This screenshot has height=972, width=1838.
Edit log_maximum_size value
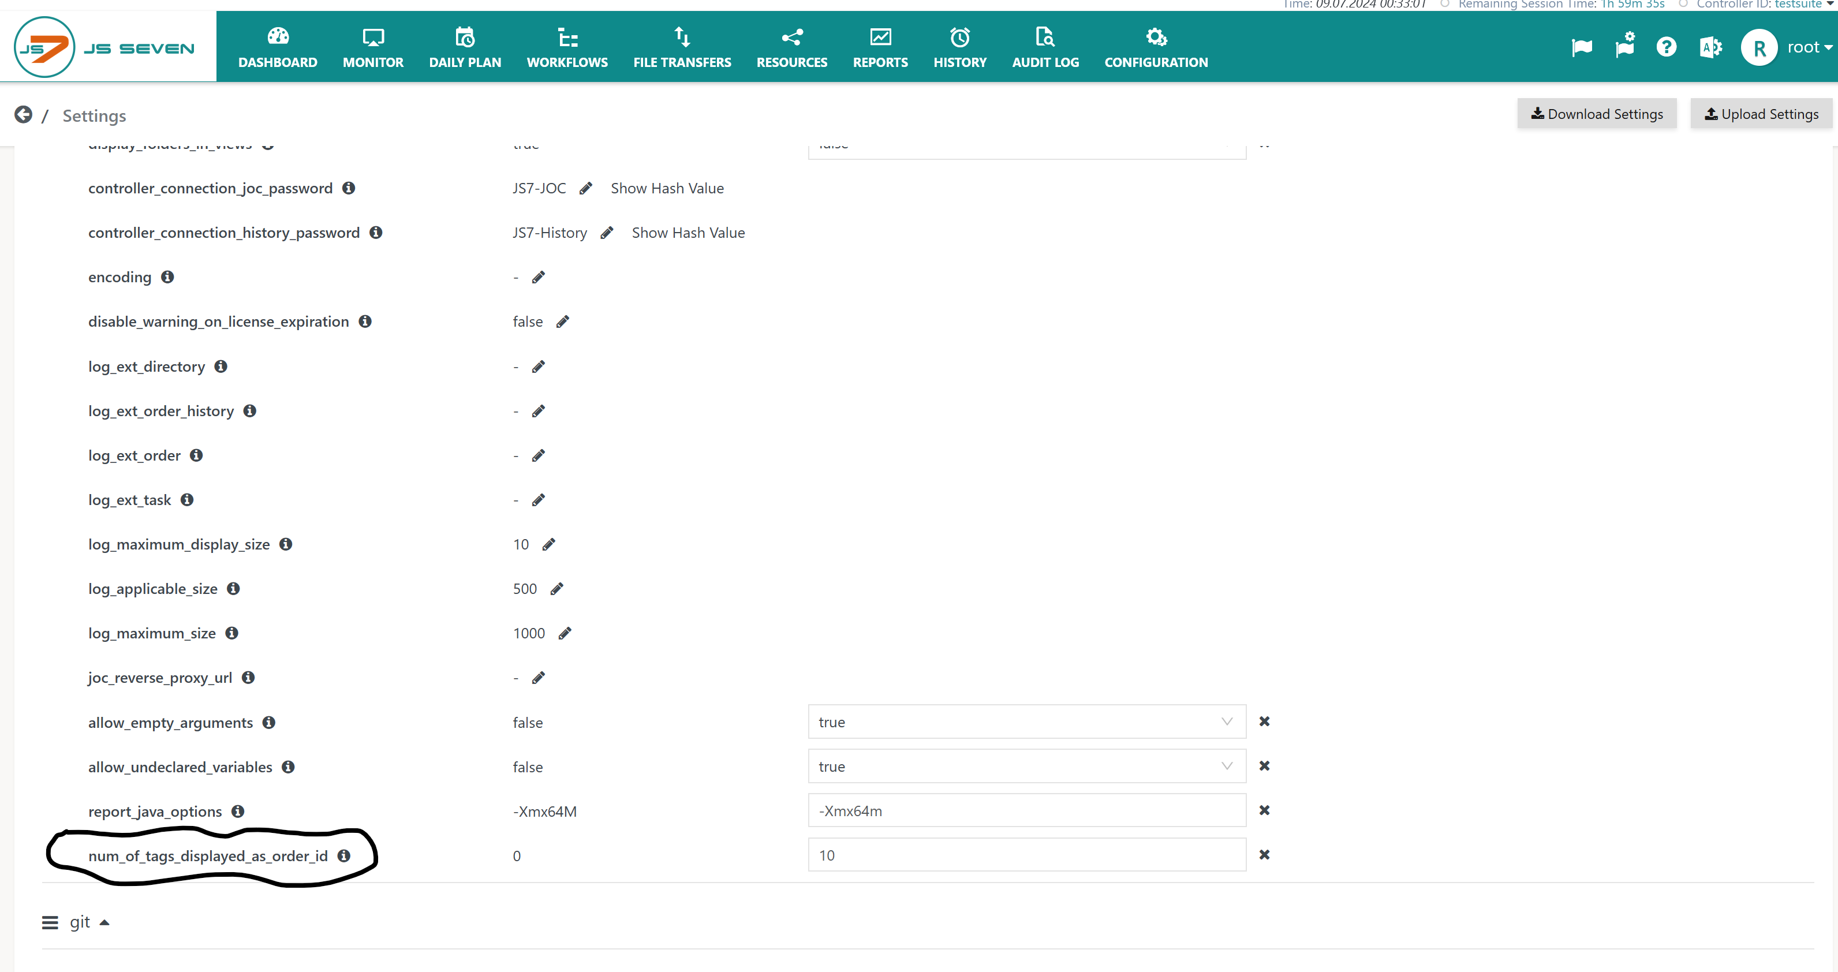click(565, 633)
